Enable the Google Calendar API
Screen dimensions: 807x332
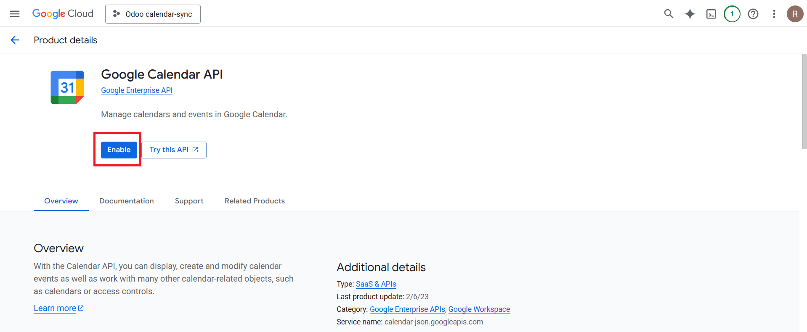(x=119, y=150)
